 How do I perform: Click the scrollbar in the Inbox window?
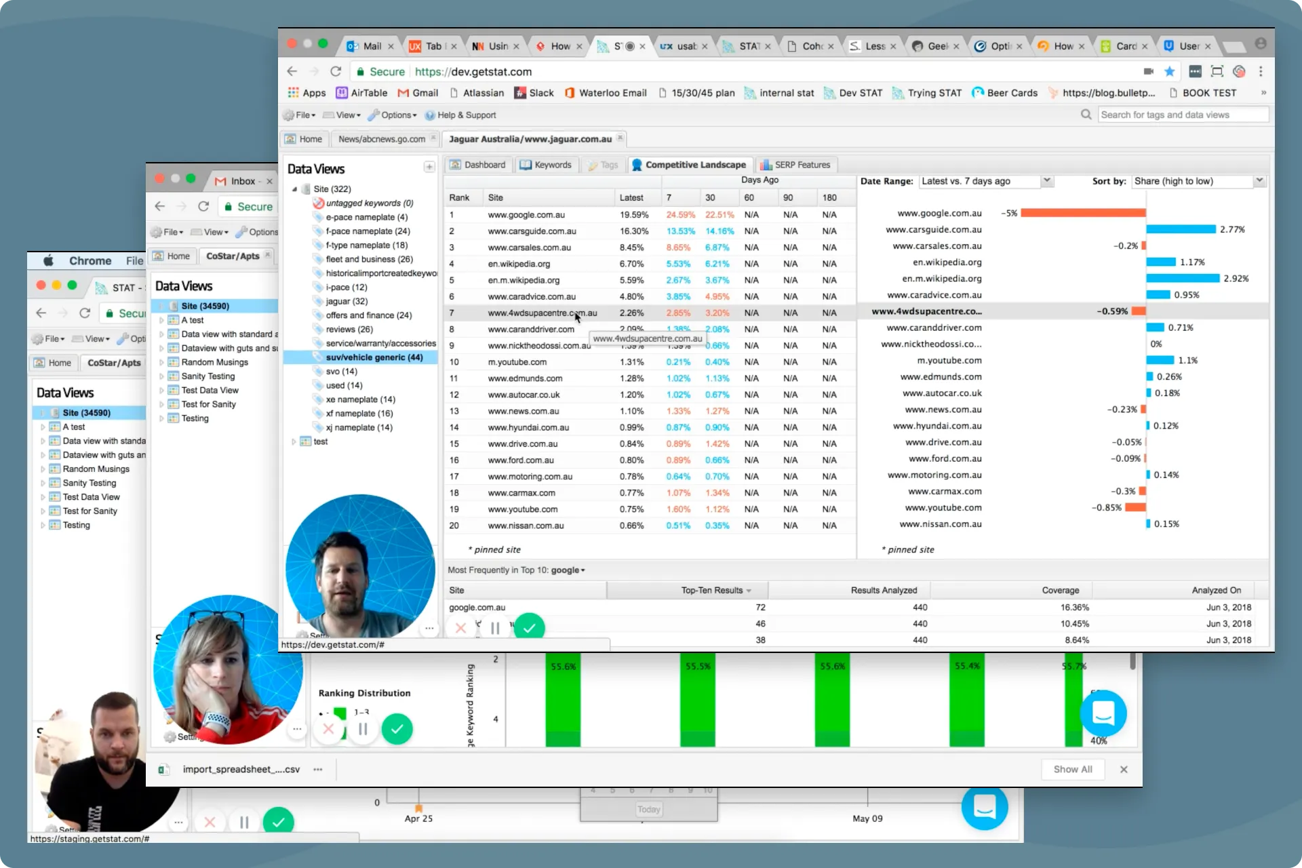1132,661
